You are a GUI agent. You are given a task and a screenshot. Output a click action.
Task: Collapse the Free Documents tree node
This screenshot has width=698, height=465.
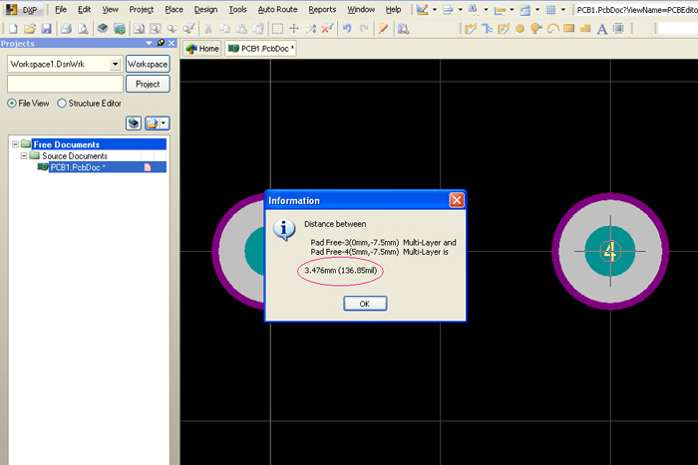pos(15,144)
